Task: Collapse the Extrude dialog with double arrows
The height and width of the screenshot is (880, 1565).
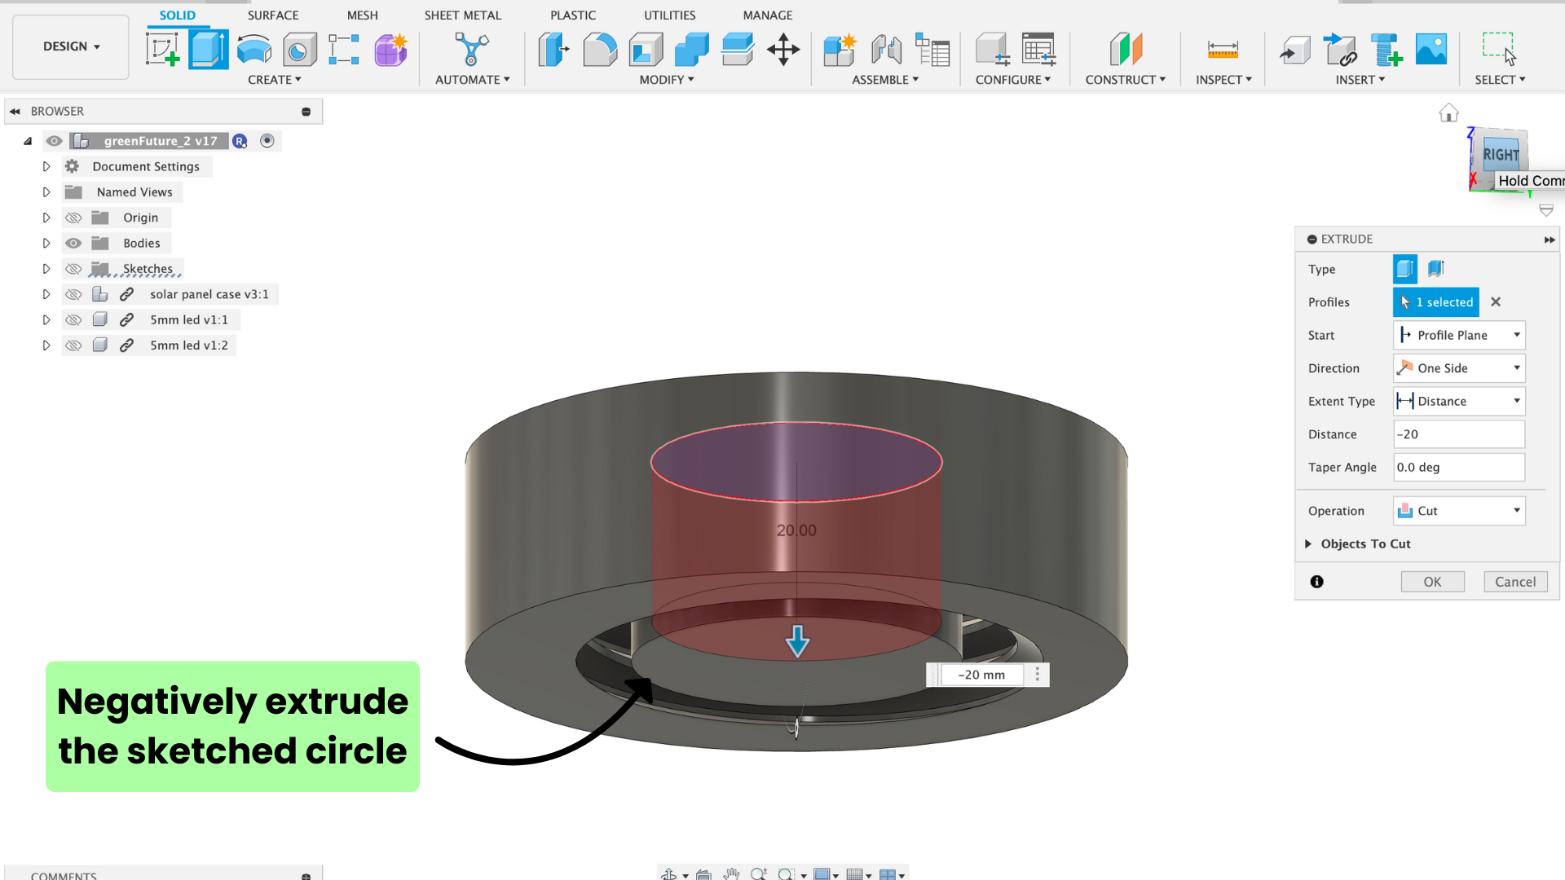Action: point(1549,240)
